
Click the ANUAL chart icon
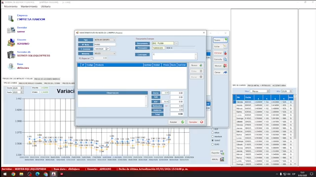[x=222, y=159]
